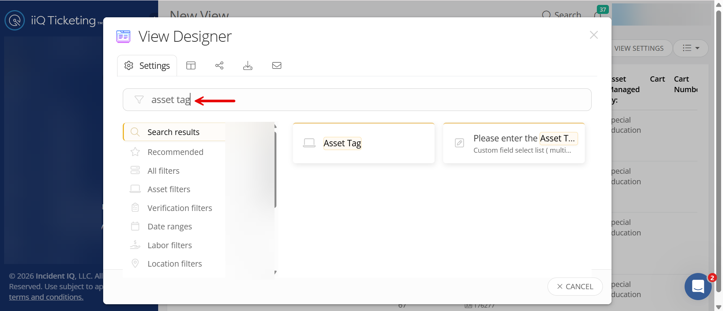The image size is (723, 311).
Task: Click the calendar icon beside Date ranges
Action: click(x=135, y=226)
